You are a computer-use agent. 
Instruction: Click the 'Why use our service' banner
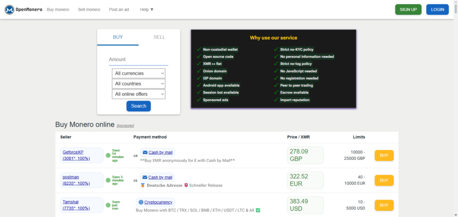coord(273,69)
